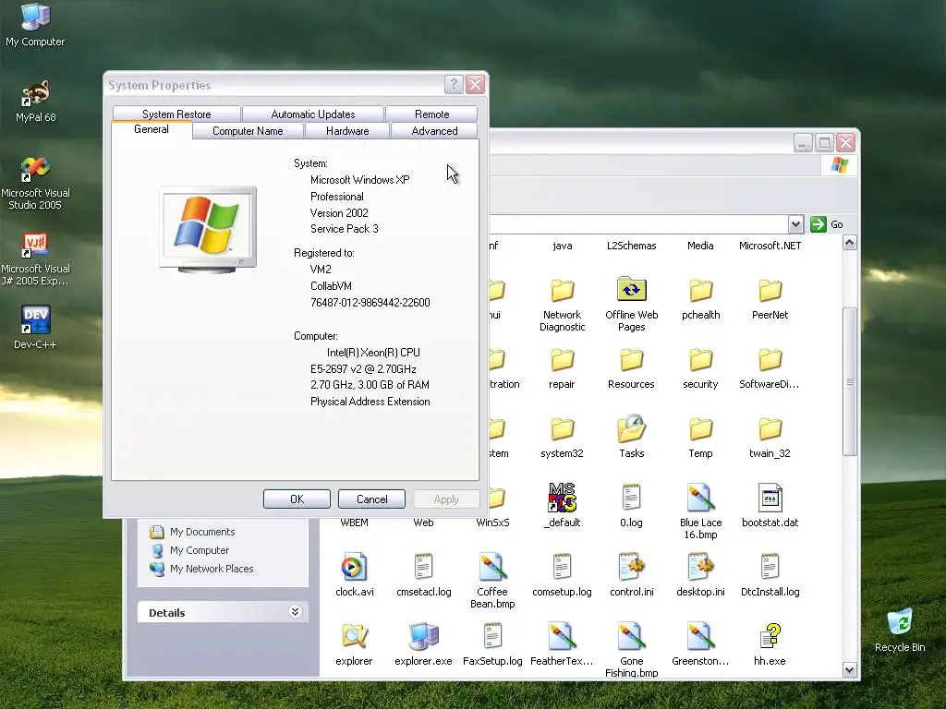Select the Resources folder
Screen dimensions: 946x709
[631, 368]
